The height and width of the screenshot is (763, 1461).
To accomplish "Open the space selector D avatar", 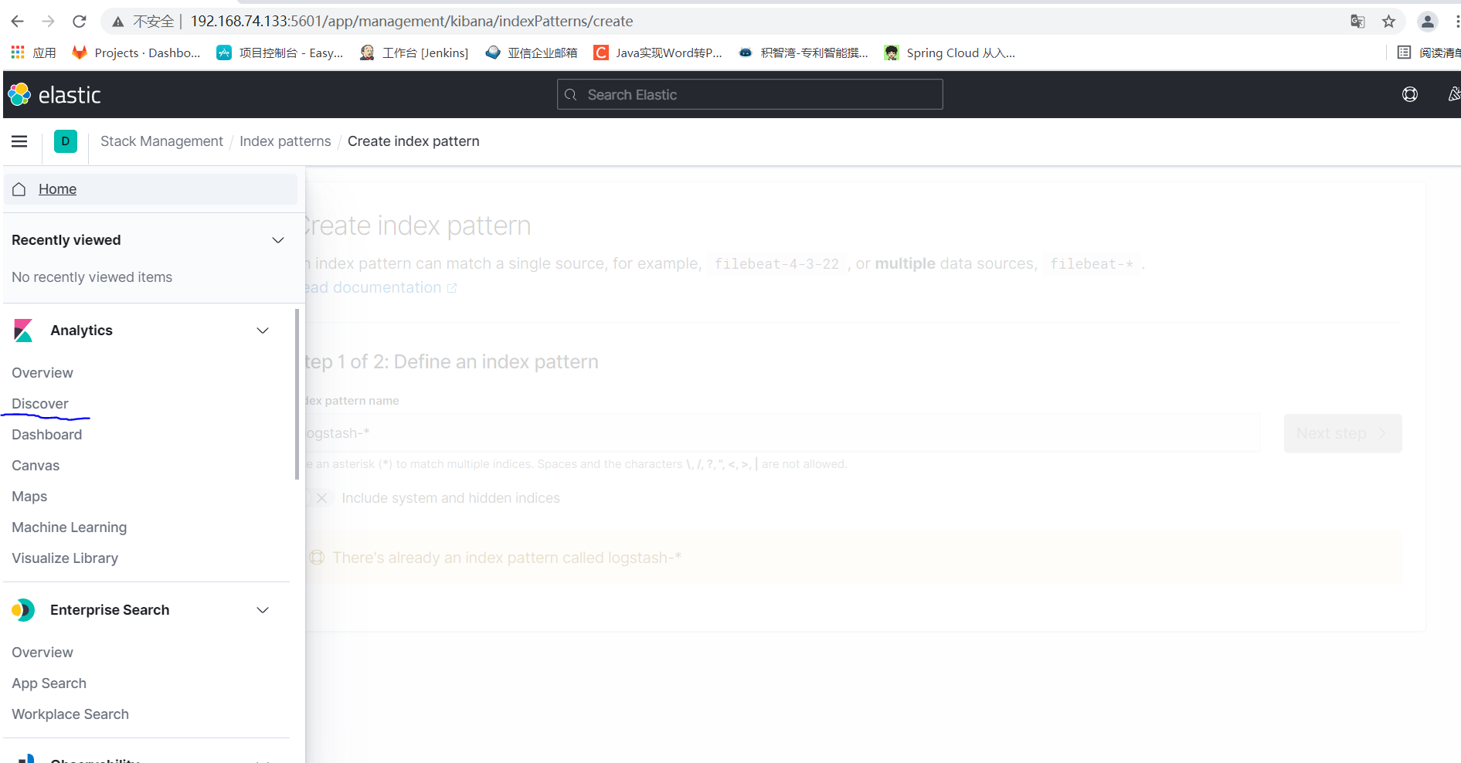I will pyautogui.click(x=66, y=141).
